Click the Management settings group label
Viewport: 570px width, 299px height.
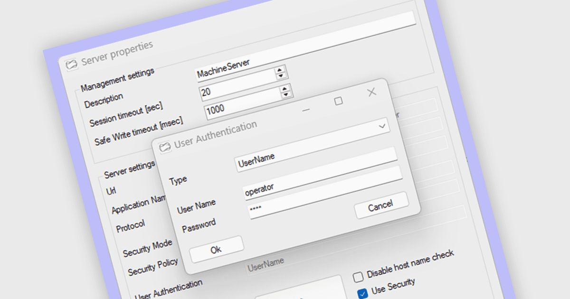[x=117, y=80]
